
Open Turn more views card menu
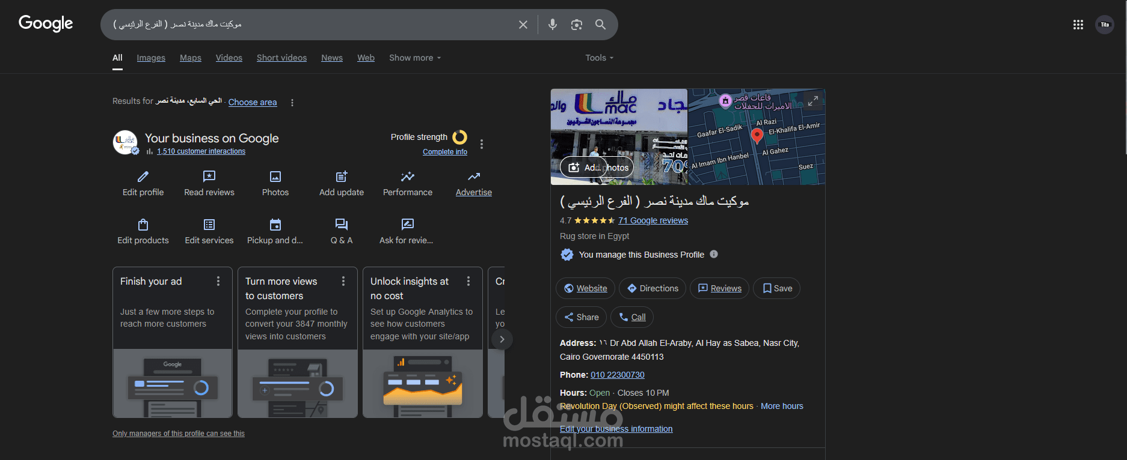343,281
